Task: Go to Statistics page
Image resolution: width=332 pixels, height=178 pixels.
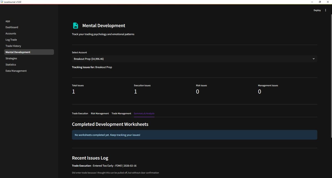Action: [11, 64]
